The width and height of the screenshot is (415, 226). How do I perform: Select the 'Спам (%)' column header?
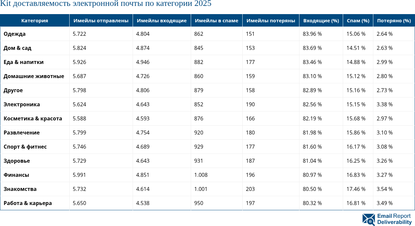point(358,20)
